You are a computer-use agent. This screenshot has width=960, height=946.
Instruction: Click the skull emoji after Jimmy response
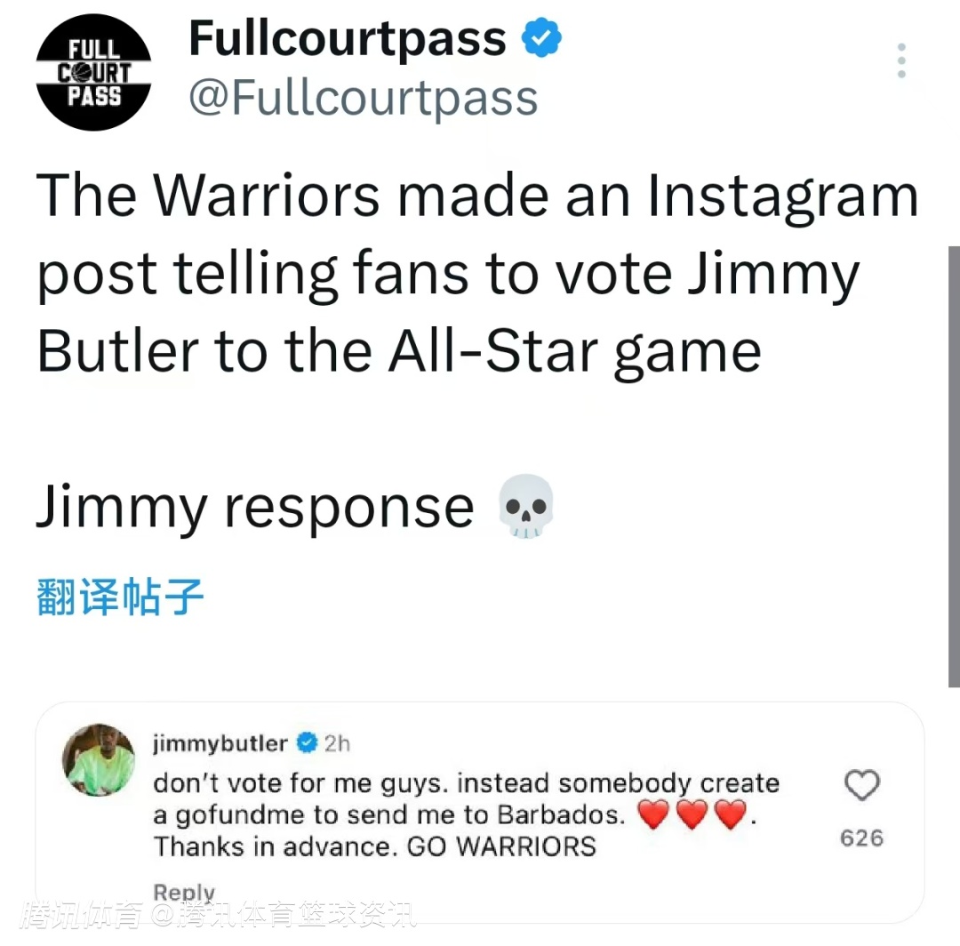[526, 507]
